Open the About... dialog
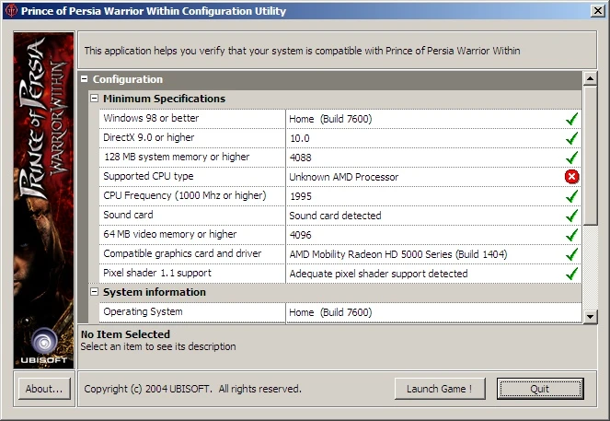610x421 pixels. 43,389
